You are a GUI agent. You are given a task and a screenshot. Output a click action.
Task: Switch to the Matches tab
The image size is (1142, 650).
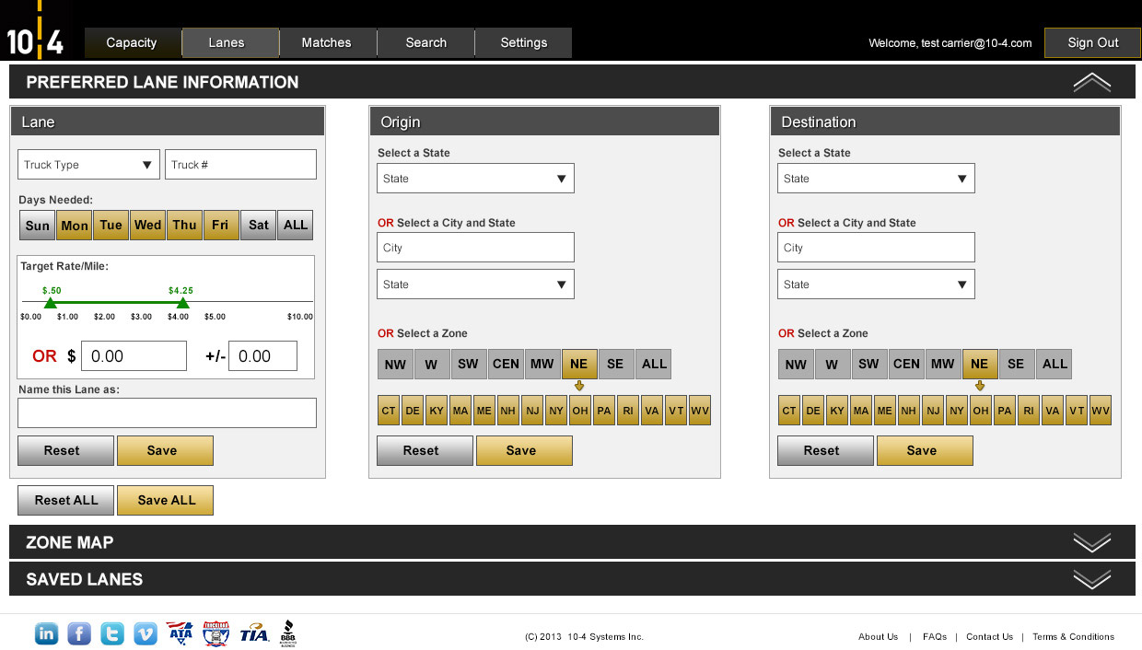[327, 43]
